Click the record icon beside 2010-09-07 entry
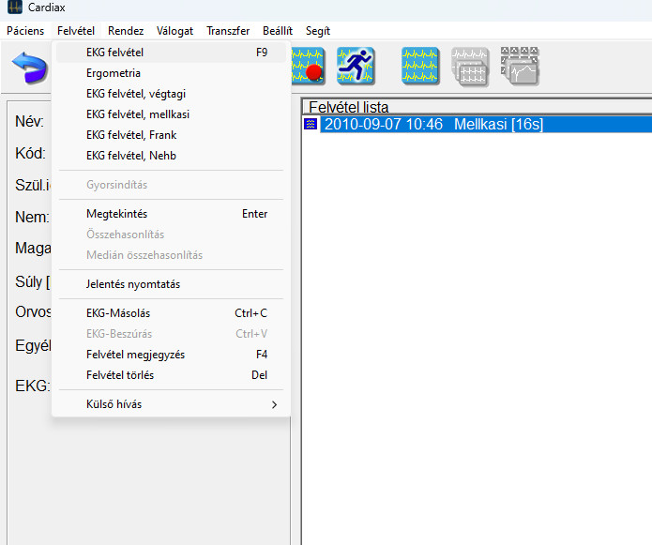This screenshot has width=652, height=545. [x=311, y=124]
